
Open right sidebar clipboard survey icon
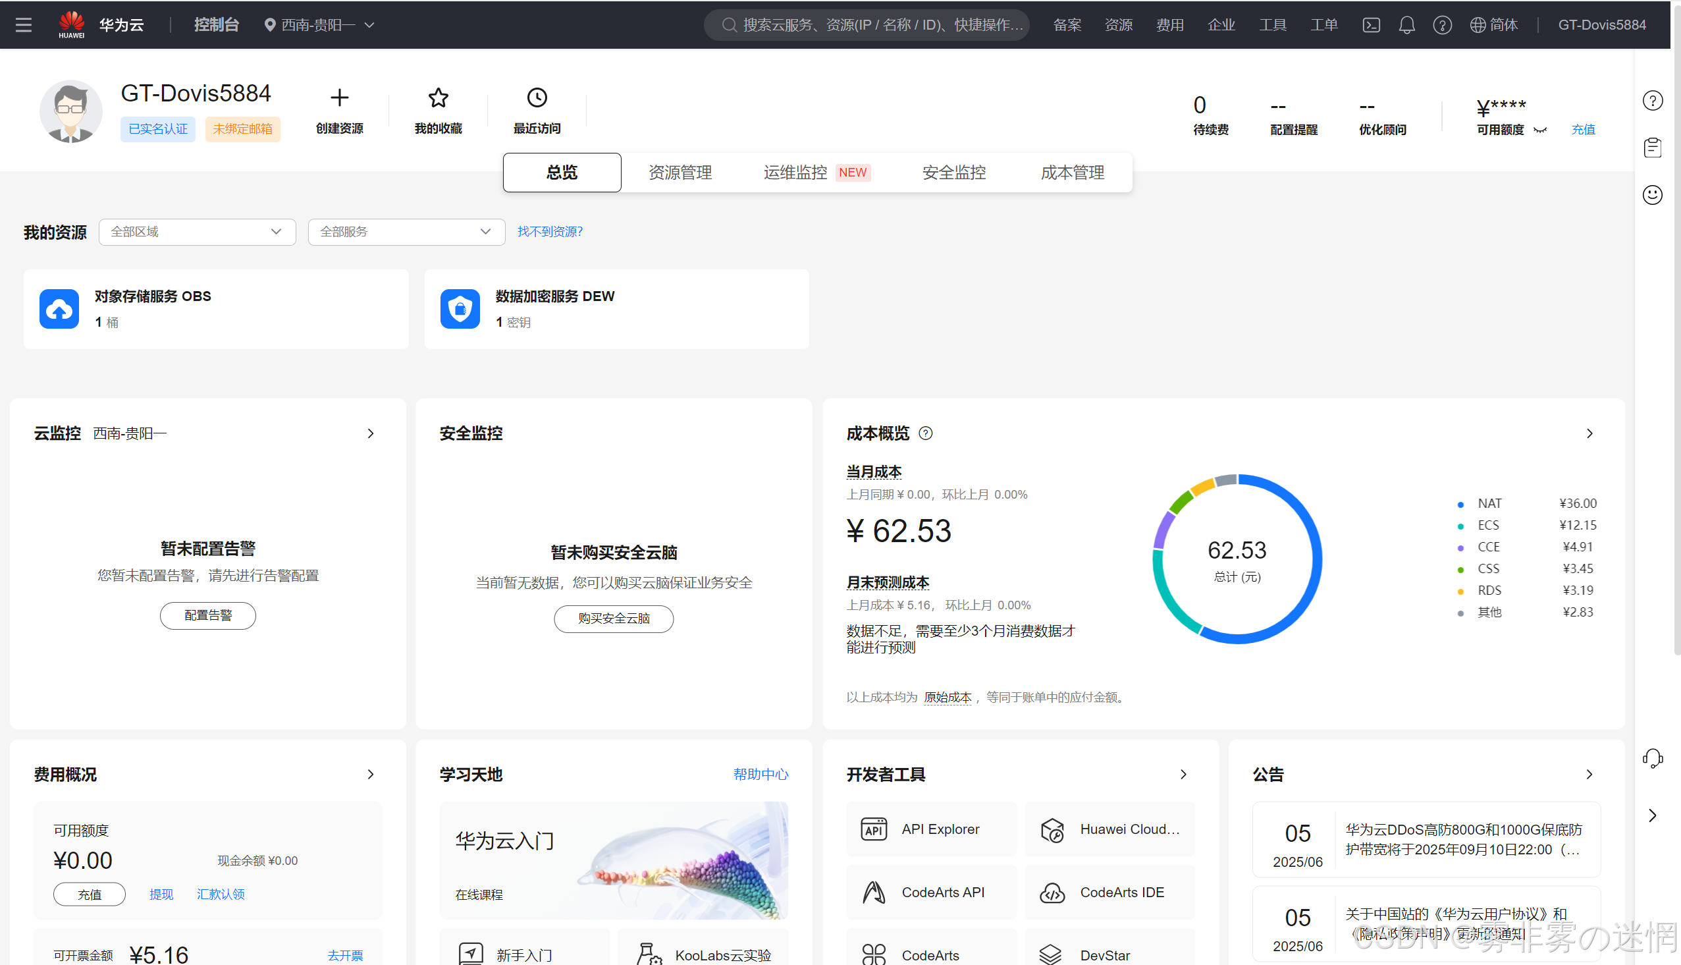(x=1653, y=148)
